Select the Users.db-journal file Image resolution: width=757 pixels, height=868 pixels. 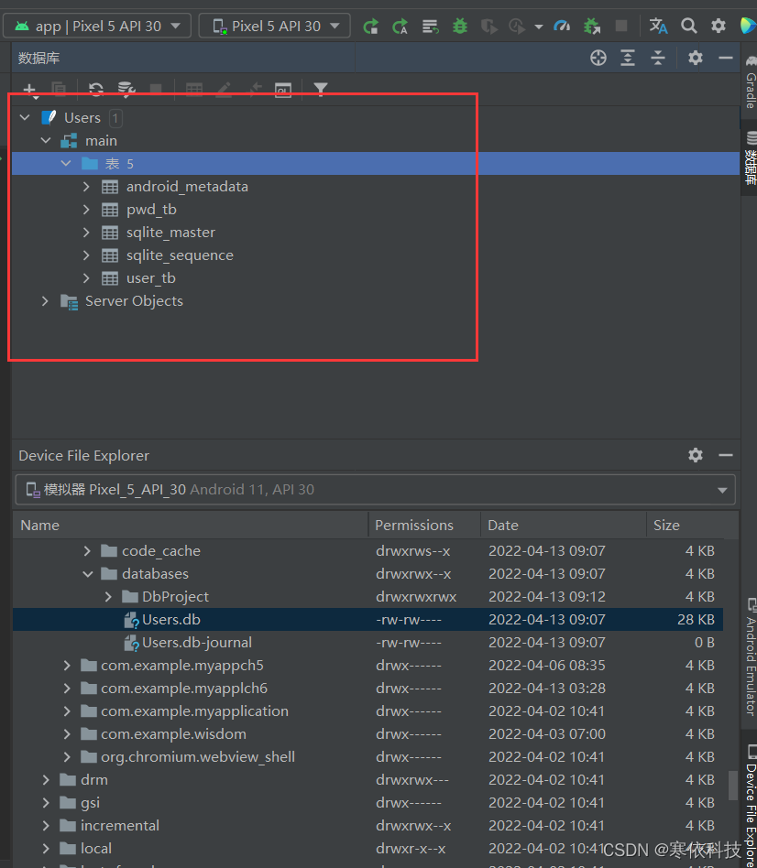[x=368, y=642]
